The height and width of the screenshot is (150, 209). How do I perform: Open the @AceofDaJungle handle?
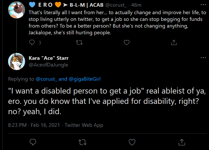pyautogui.click(x=48, y=65)
